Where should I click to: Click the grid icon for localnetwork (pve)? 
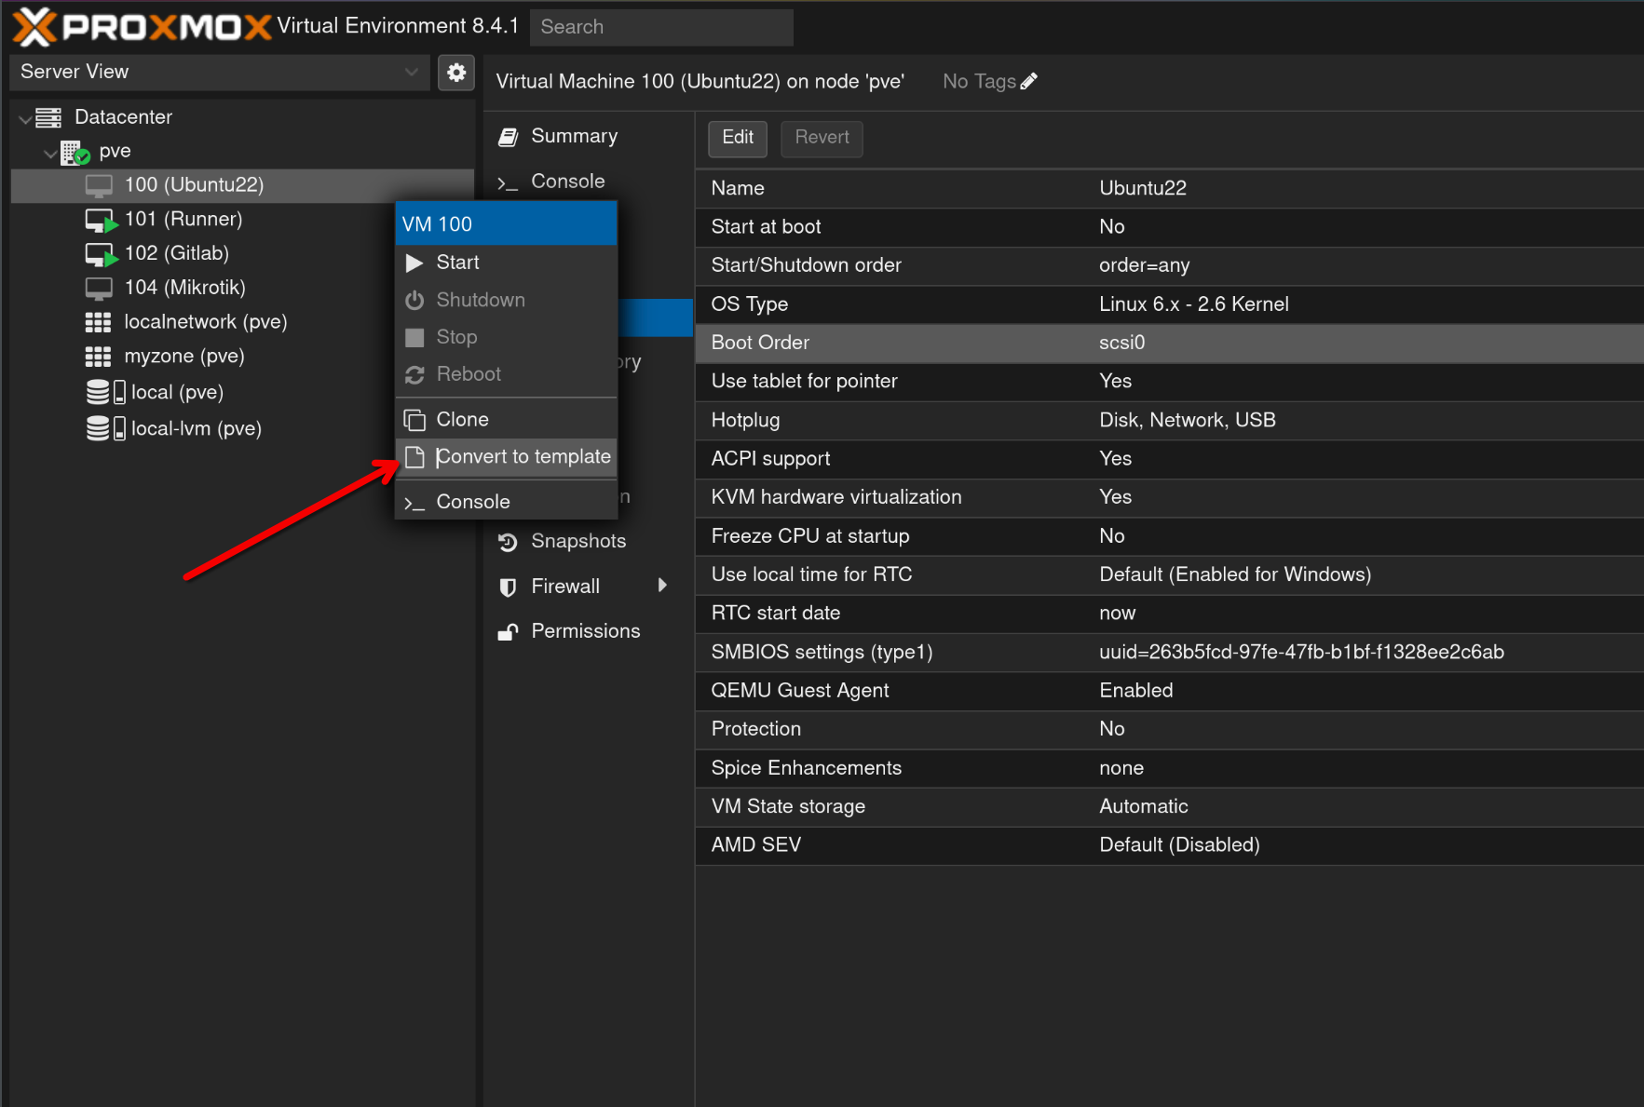pyautogui.click(x=98, y=322)
